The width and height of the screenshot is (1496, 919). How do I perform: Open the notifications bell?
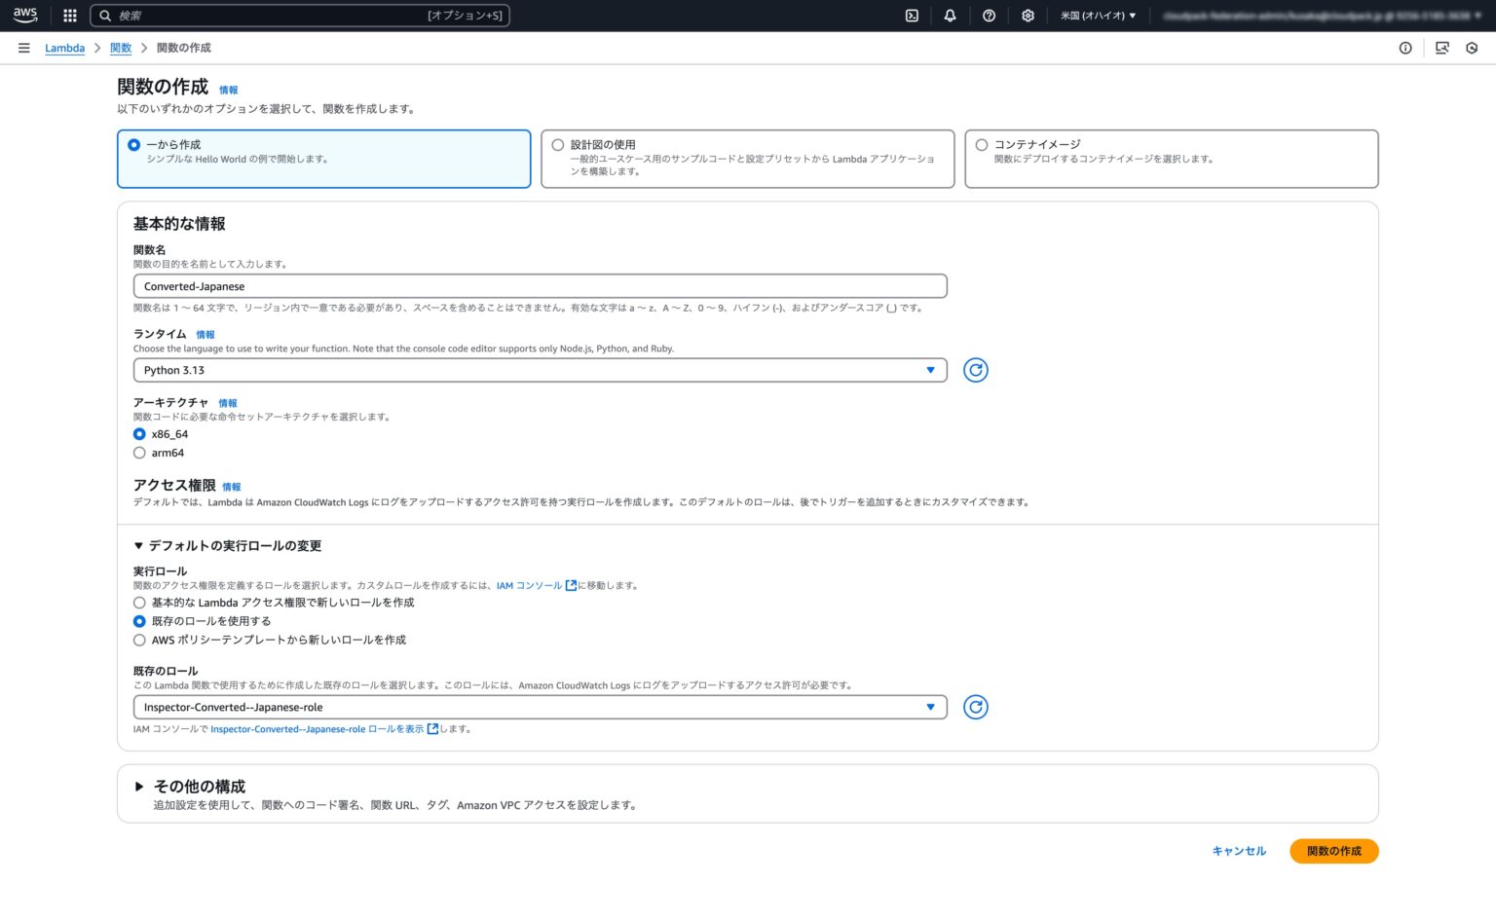[950, 16]
